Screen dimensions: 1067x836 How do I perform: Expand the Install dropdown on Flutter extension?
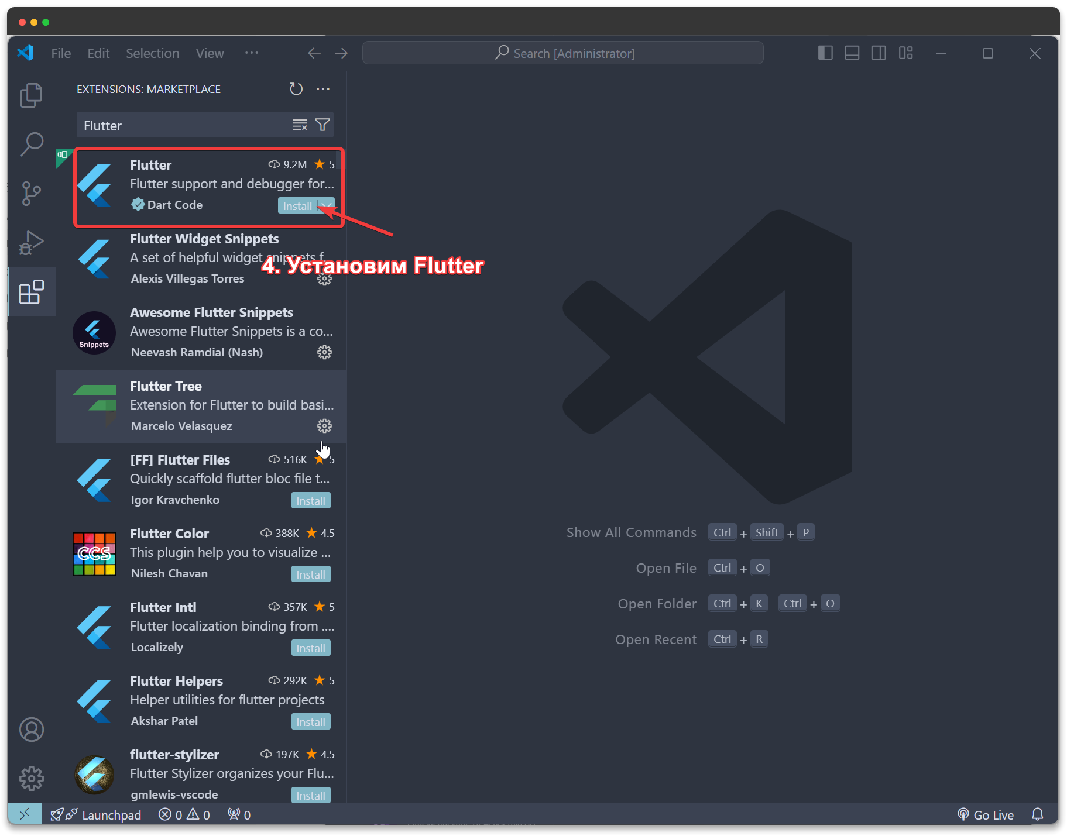325,206
